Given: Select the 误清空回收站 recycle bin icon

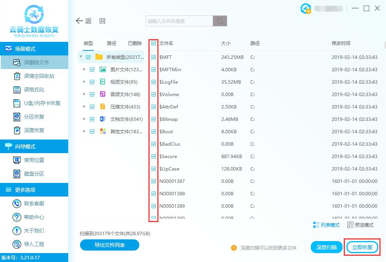Looking at the screenshot, I should (x=17, y=76).
